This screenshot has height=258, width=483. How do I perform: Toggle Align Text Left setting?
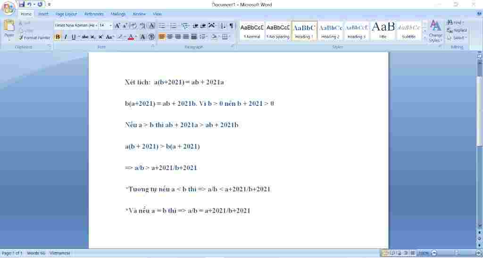(162, 37)
